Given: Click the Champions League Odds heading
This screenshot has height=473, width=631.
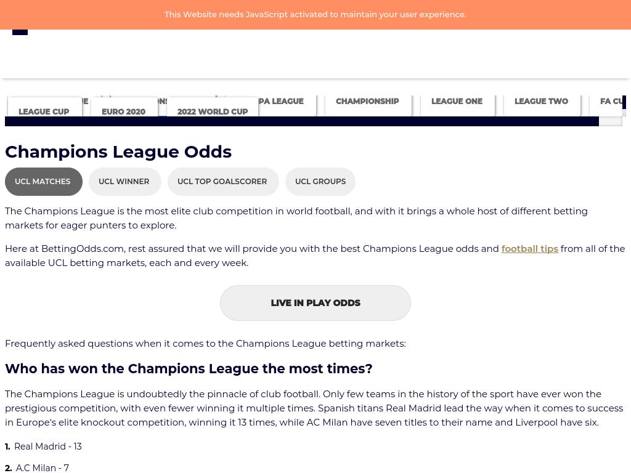Looking at the screenshot, I should [x=118, y=152].
